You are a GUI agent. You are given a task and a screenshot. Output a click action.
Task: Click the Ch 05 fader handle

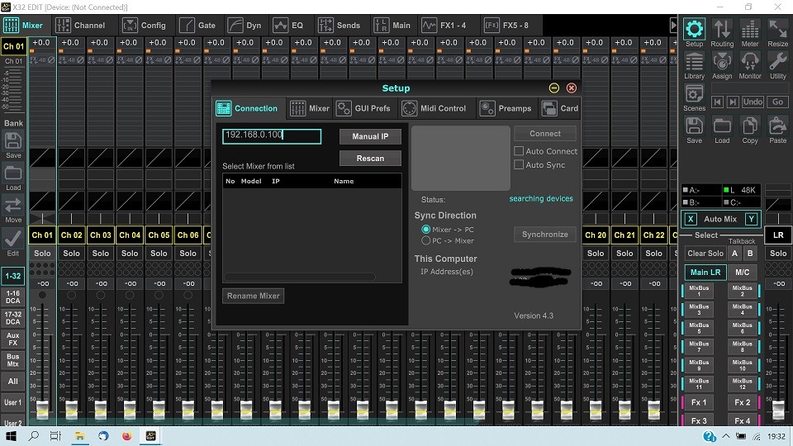pyautogui.click(x=159, y=409)
